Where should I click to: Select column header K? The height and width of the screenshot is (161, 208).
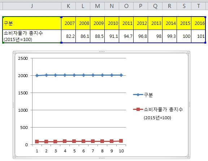(69, 6)
